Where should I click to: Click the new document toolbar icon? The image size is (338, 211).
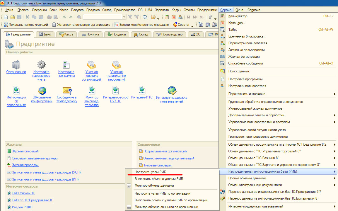6,17
